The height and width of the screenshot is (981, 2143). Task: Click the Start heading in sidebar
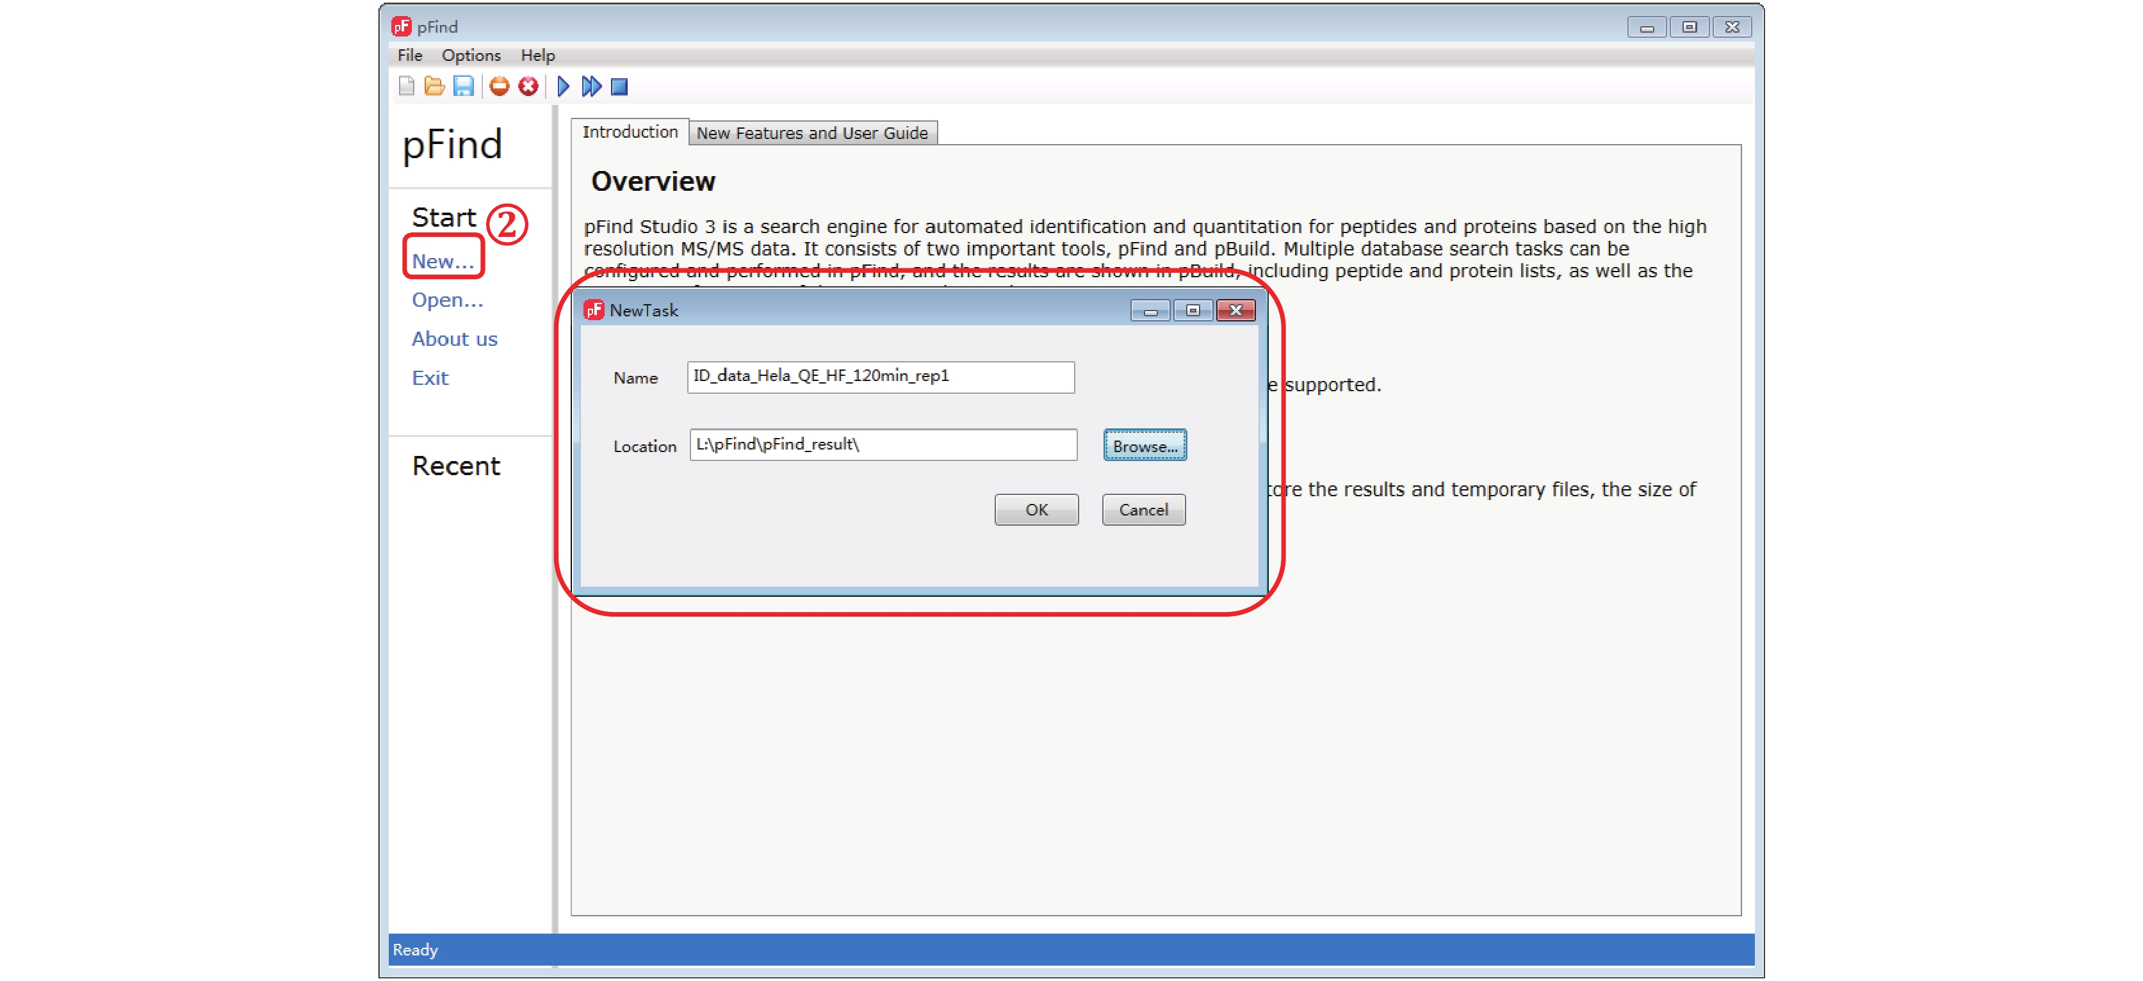pos(444,218)
